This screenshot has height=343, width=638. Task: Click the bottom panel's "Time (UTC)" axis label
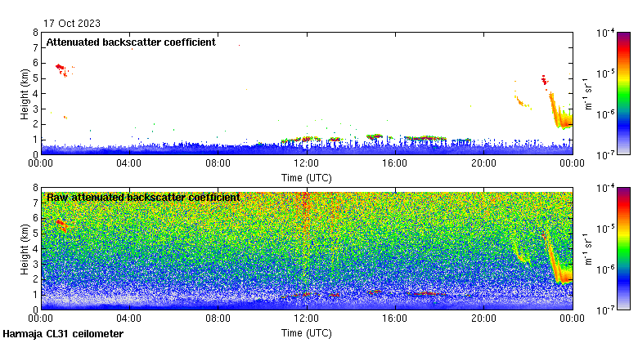click(307, 333)
